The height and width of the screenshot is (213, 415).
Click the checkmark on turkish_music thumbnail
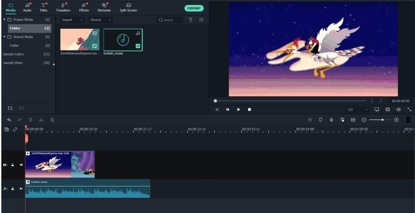point(138,46)
